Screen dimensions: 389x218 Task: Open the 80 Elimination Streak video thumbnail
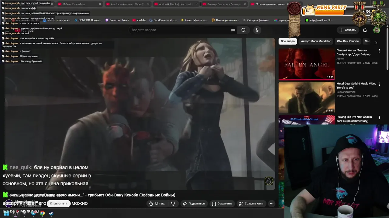click(307, 120)
